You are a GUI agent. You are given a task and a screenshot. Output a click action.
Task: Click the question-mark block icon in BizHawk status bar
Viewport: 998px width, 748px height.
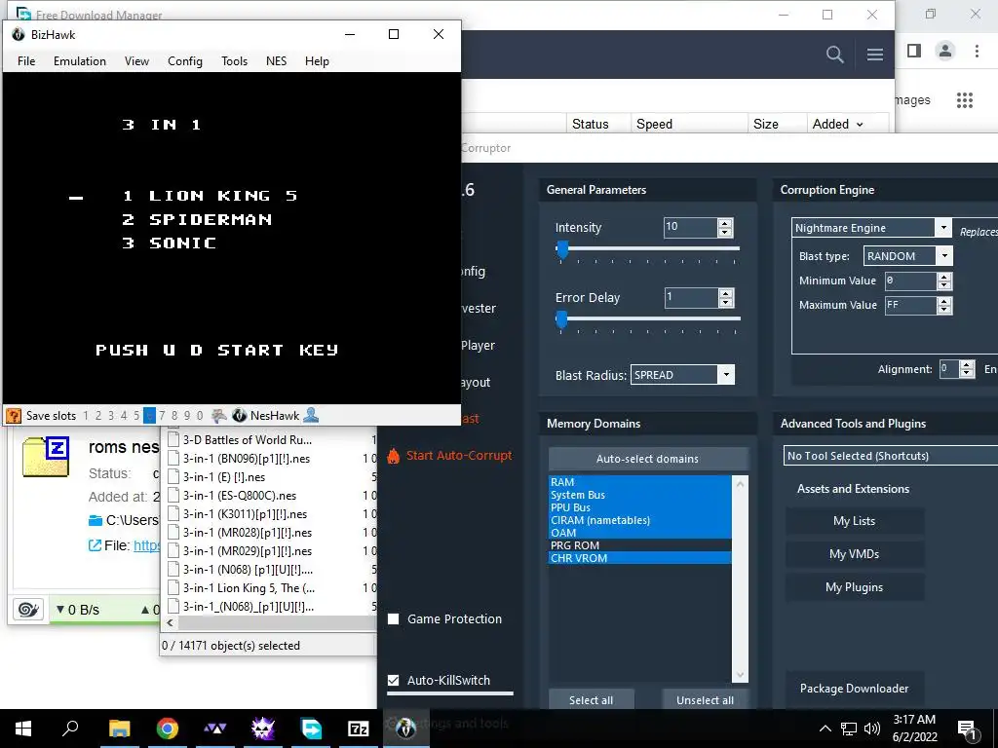pyautogui.click(x=14, y=415)
